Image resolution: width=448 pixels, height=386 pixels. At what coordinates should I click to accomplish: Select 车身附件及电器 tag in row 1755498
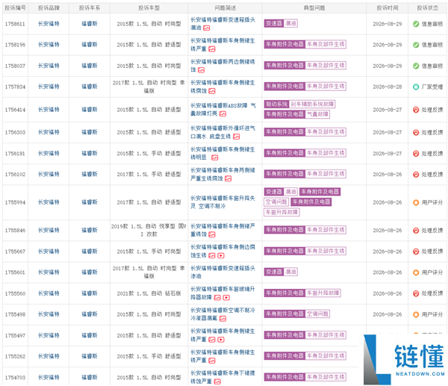click(x=284, y=314)
